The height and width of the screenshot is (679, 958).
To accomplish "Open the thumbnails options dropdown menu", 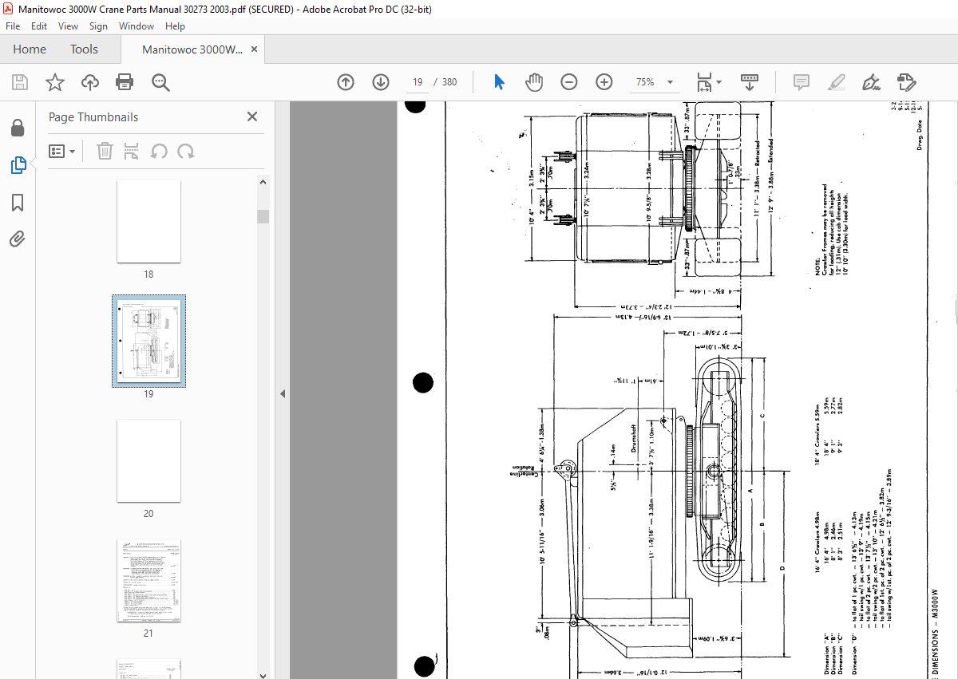I will pos(62,151).
